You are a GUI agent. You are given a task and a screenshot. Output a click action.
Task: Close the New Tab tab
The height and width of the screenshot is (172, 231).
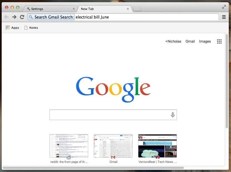click(x=128, y=9)
